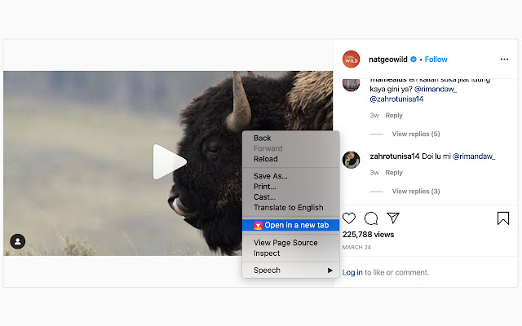Expand View replies (5)
The width and height of the screenshot is (522, 326).
click(416, 134)
